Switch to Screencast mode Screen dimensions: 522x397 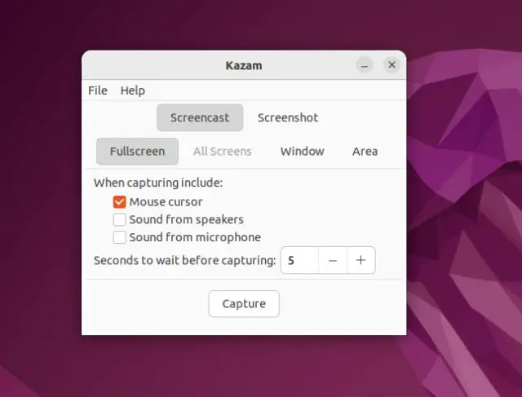[x=200, y=117]
